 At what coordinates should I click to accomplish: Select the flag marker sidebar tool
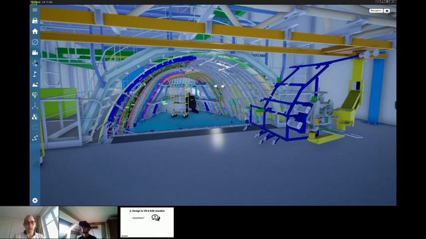[35, 74]
